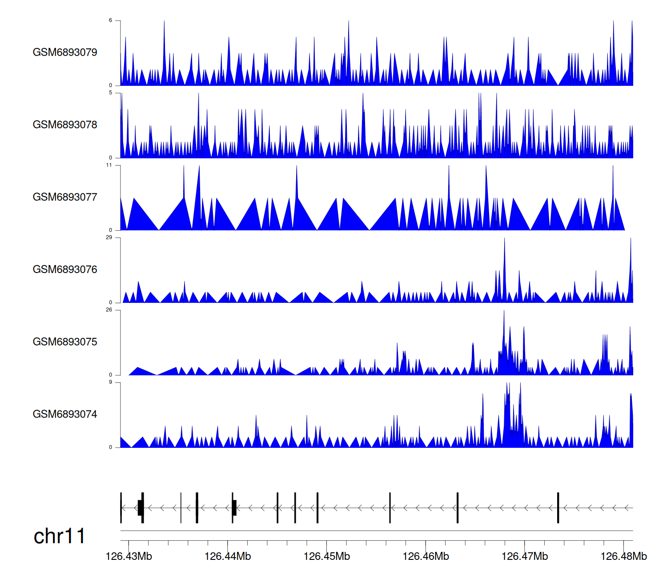Image resolution: width=667 pixels, height=587 pixels.
Task: Click the leftmost exon bar of gene model
Action: pyautogui.click(x=121, y=508)
